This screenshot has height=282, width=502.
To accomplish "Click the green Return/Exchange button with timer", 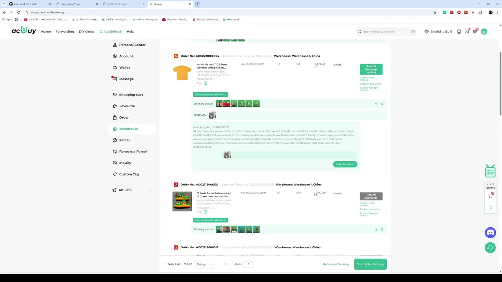I will (371, 69).
